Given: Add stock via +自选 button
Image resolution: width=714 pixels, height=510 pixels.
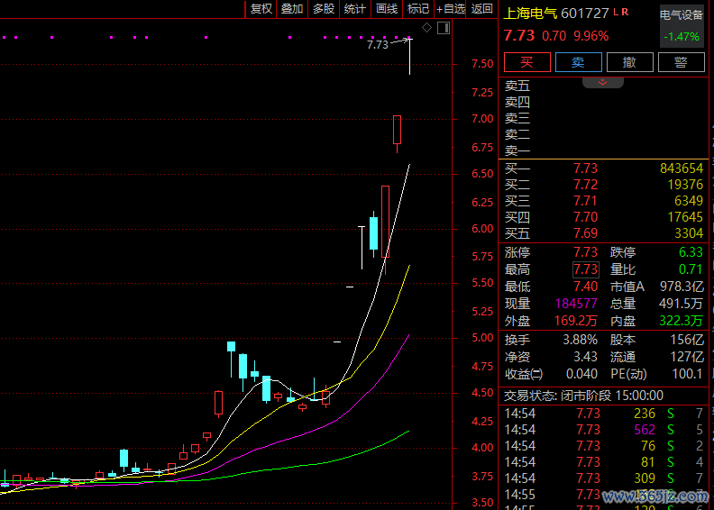Looking at the screenshot, I should (451, 9).
